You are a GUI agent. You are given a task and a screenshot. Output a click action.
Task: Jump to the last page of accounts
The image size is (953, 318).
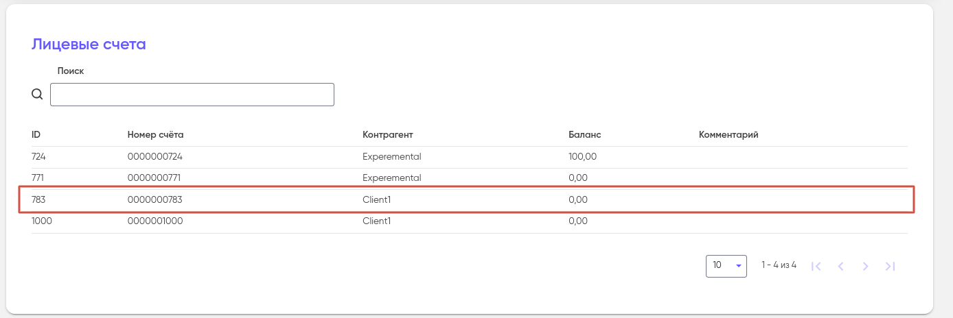pyautogui.click(x=890, y=267)
